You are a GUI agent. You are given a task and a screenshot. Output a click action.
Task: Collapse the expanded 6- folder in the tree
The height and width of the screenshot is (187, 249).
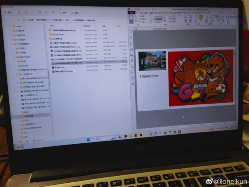pyautogui.click(x=12, y=44)
